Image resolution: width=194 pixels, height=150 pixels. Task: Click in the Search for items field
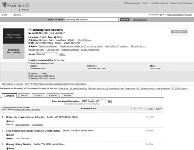(91, 19)
